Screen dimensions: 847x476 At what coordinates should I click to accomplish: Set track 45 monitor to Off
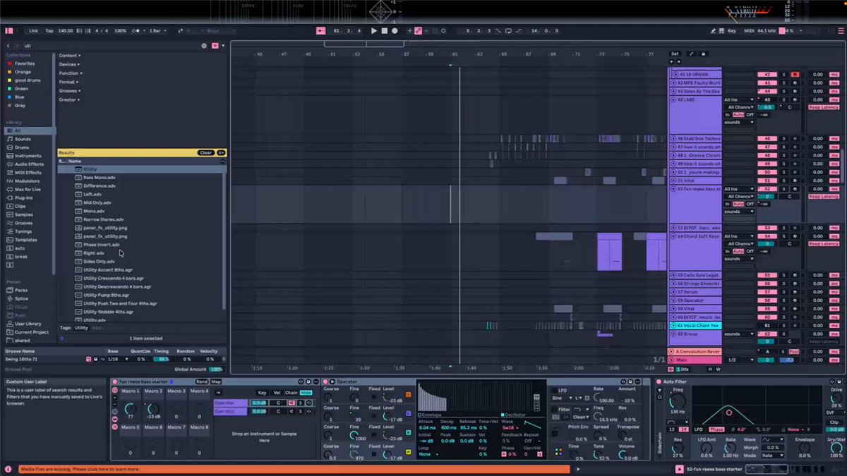(750, 114)
